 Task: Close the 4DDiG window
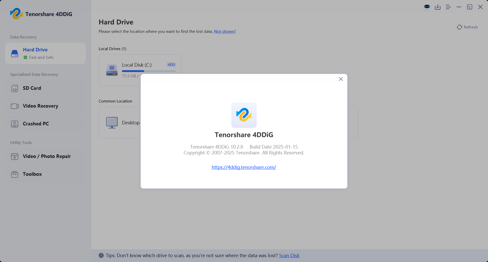click(480, 7)
